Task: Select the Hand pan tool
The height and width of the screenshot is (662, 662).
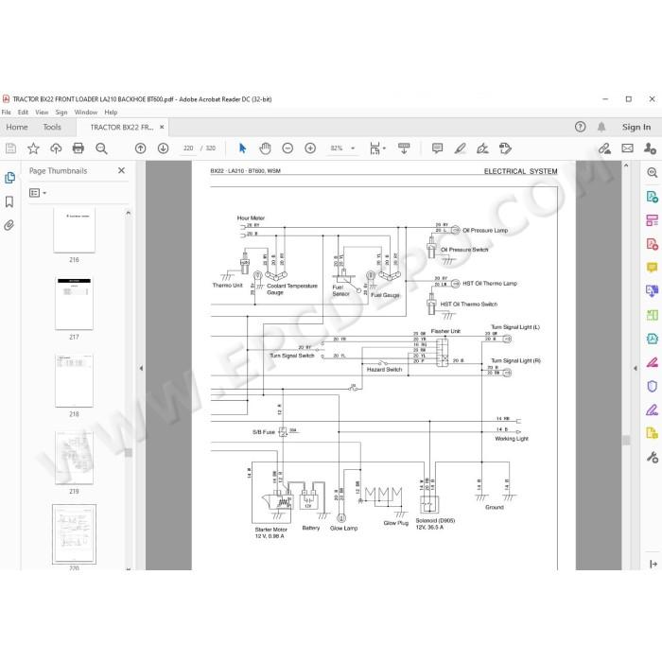Action: pyautogui.click(x=265, y=148)
